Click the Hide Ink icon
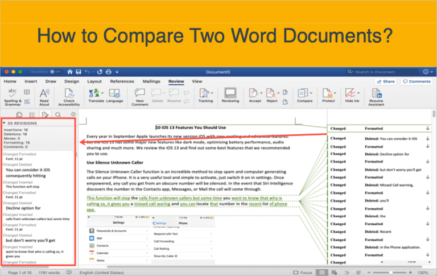 pyautogui.click(x=350, y=93)
